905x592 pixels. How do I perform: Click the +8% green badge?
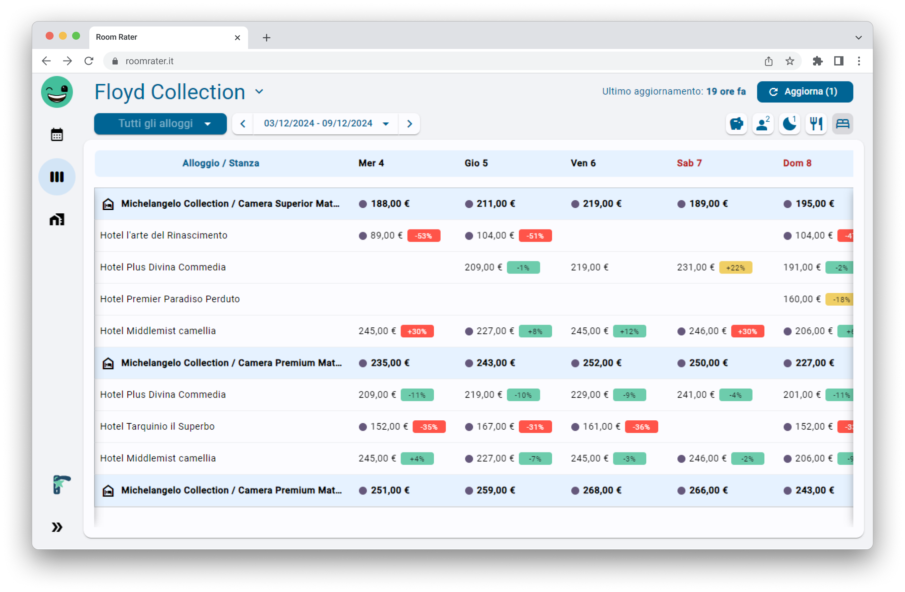(535, 331)
